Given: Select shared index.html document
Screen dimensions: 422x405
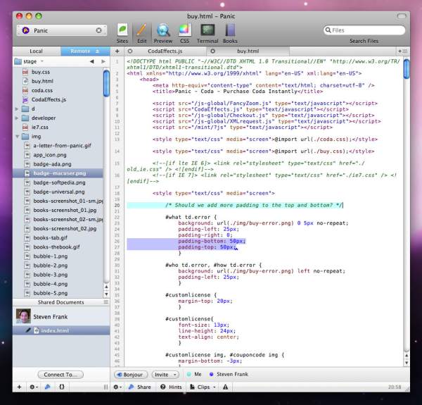Looking at the screenshot, I should click(x=61, y=330).
